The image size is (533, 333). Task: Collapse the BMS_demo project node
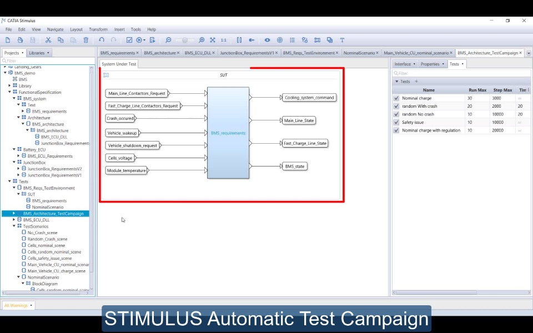[x=5, y=73]
